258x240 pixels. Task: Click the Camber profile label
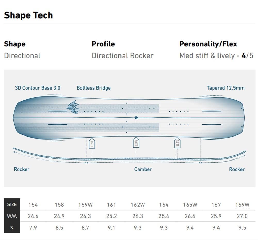[143, 169]
